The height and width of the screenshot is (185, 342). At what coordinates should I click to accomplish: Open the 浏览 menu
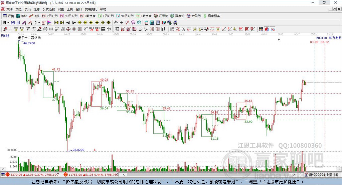(x=19, y=9)
